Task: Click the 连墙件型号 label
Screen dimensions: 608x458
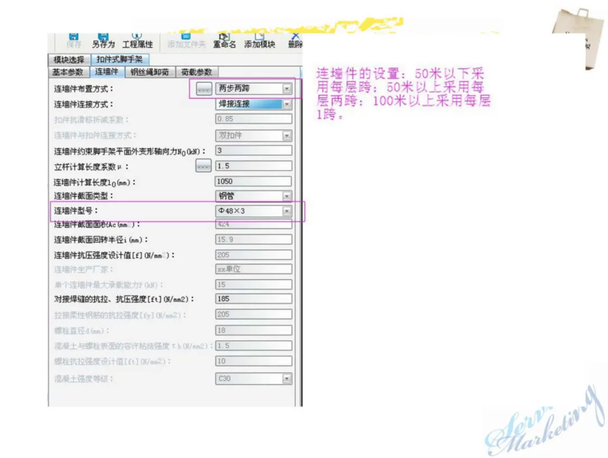Action: point(75,211)
